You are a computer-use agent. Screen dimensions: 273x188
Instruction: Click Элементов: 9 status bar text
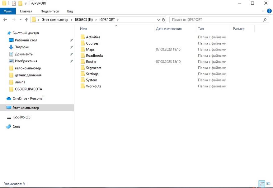click(14, 184)
